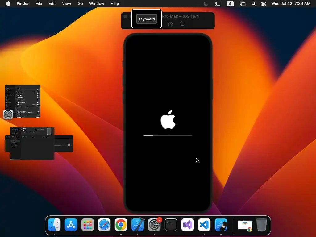Open Terminal from the Dock
The image size is (316, 237).
point(171,225)
